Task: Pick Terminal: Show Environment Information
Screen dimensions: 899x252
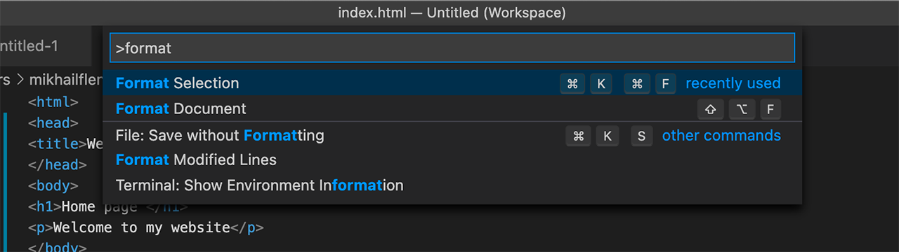Action: click(452, 185)
